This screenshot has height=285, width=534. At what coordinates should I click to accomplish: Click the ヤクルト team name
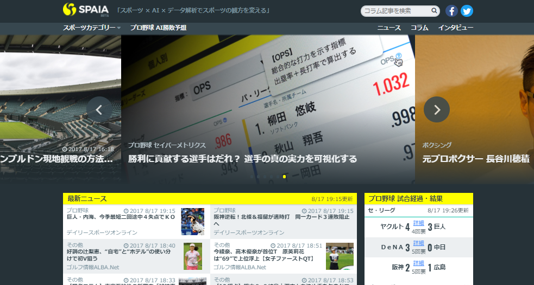392,226
